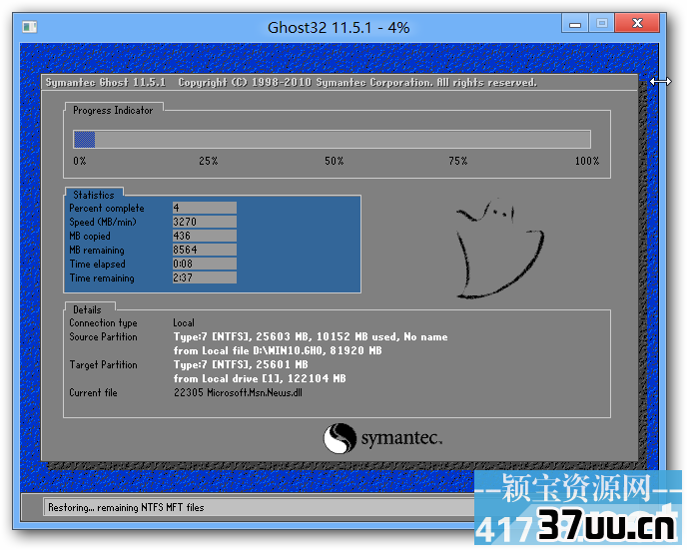Click the Ghost32 11.5.1 - 4% title text
687x550 pixels.
(x=339, y=28)
